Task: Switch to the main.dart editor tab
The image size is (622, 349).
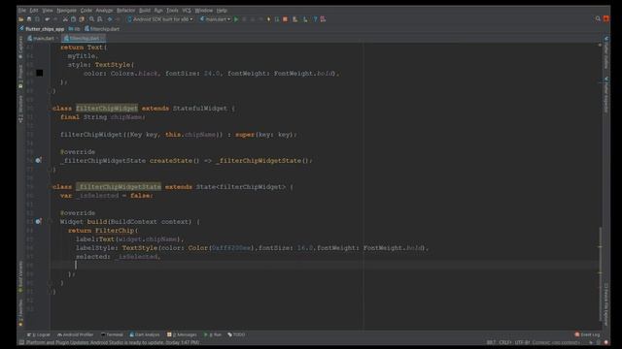Action: [x=42, y=39]
